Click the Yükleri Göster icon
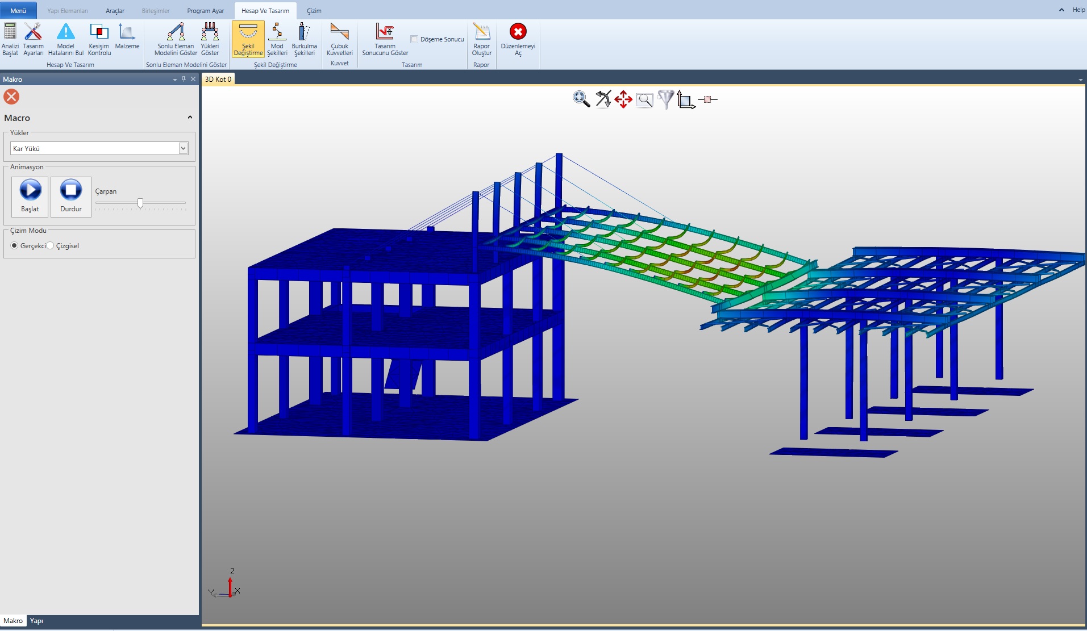This screenshot has width=1087, height=631. pyautogui.click(x=210, y=32)
